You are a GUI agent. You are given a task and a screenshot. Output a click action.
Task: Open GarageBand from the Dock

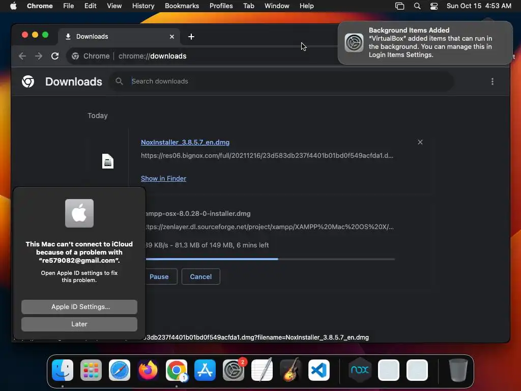click(x=291, y=370)
